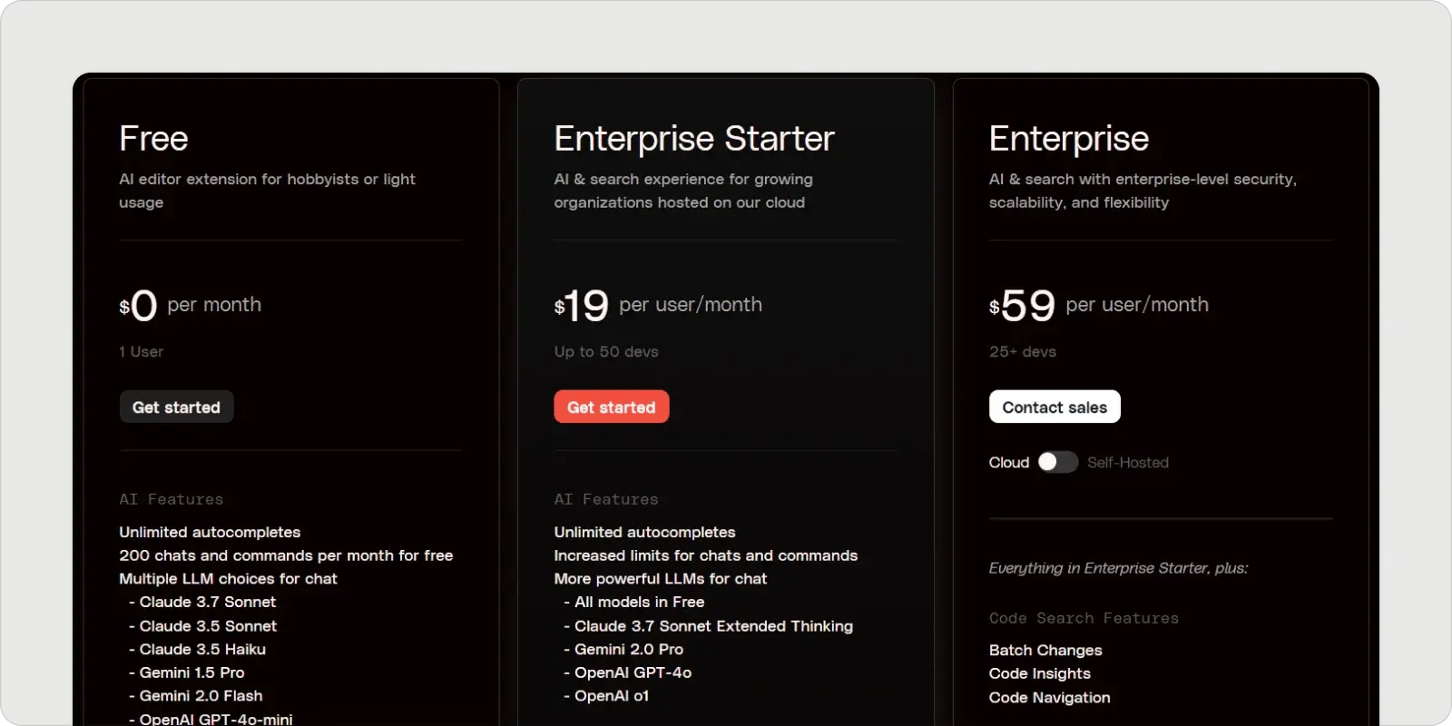Click 'Unlimited autocompletes' in Enterprise Starter
This screenshot has height=726, width=1452.
click(x=644, y=532)
